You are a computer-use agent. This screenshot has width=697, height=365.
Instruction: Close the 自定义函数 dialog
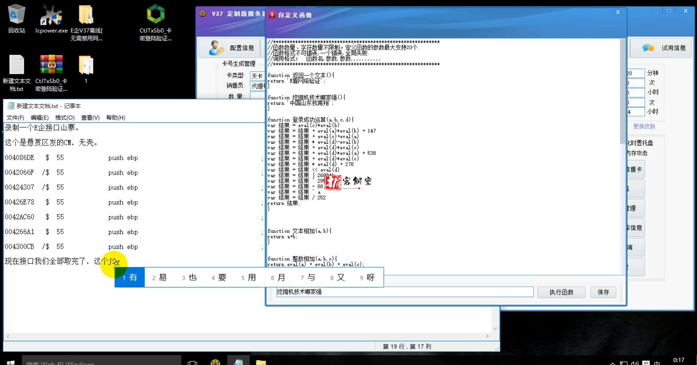point(618,12)
